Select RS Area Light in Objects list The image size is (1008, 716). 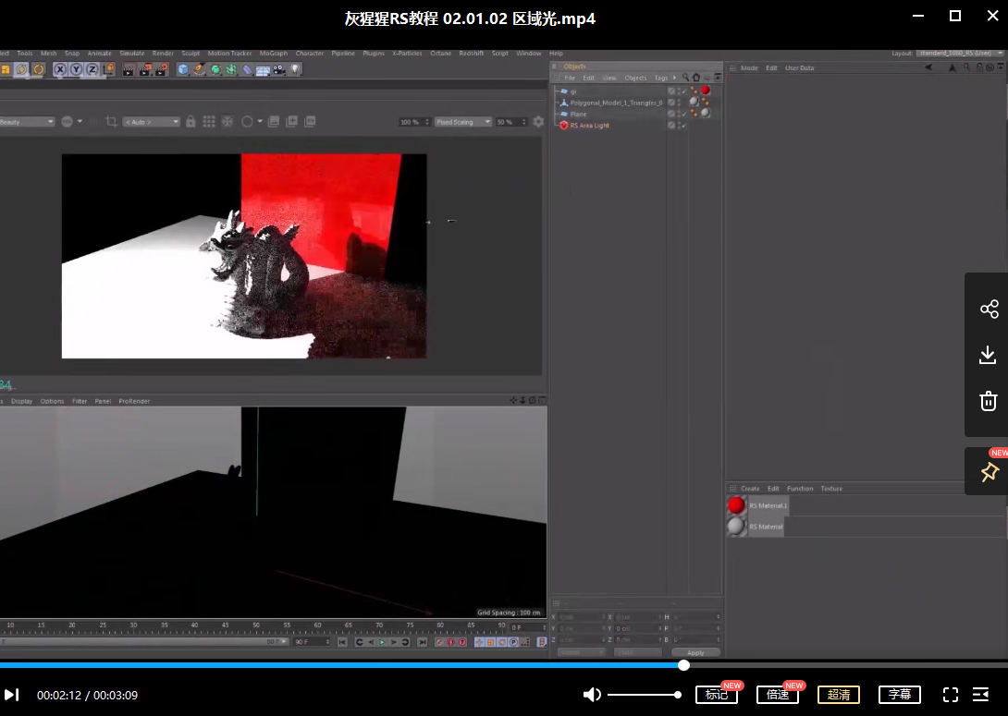coord(589,126)
